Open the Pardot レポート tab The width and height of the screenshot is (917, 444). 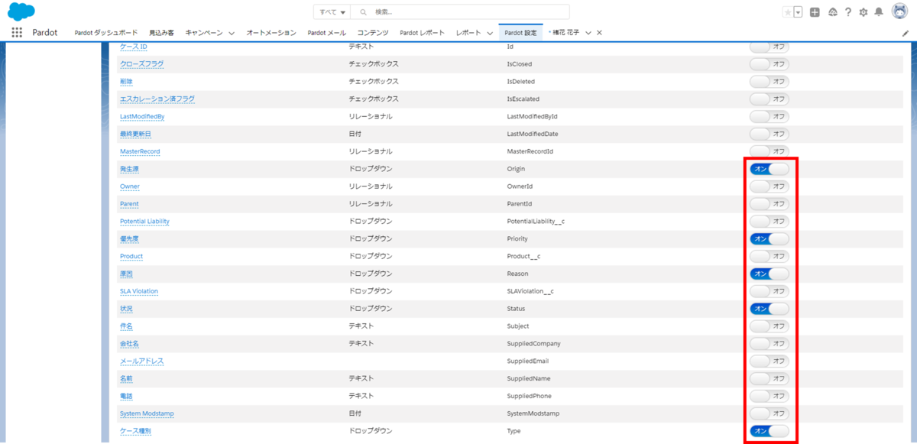click(x=423, y=33)
